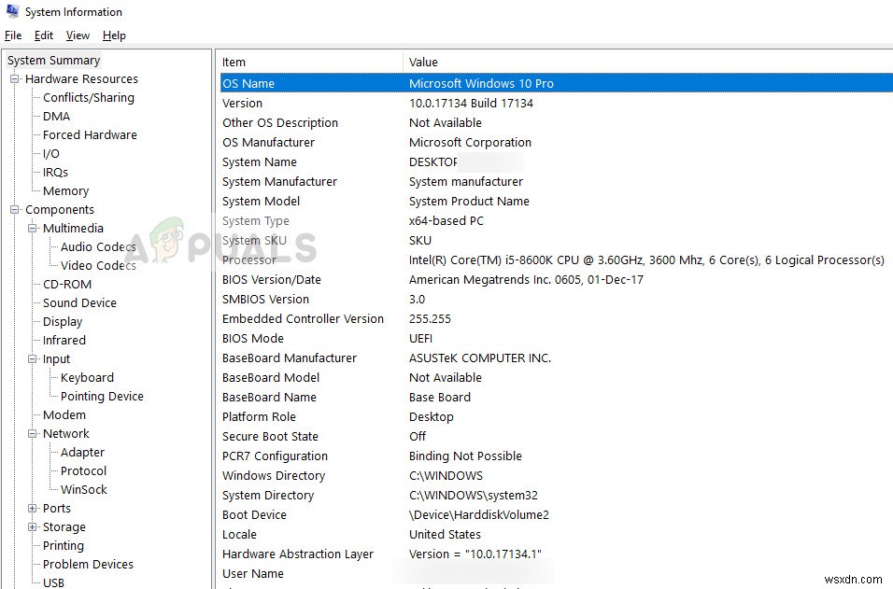The width and height of the screenshot is (893, 589).
Task: Select the SMBIOS Version row
Action: coord(557,300)
